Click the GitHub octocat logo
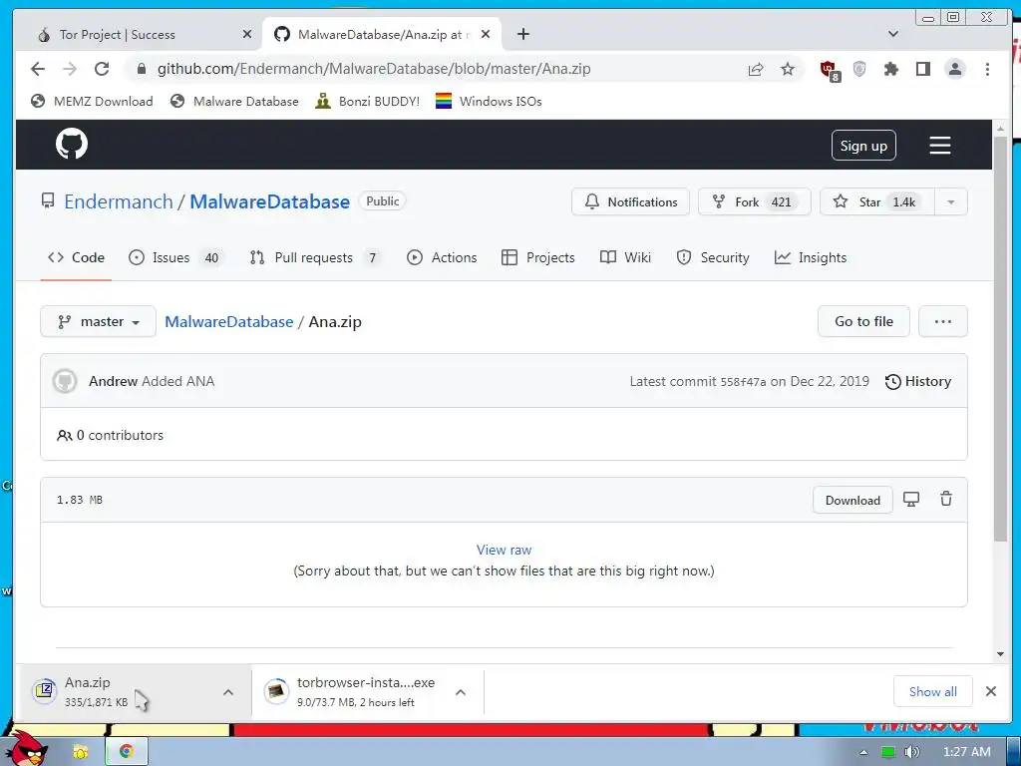The width and height of the screenshot is (1021, 766). tap(72, 144)
